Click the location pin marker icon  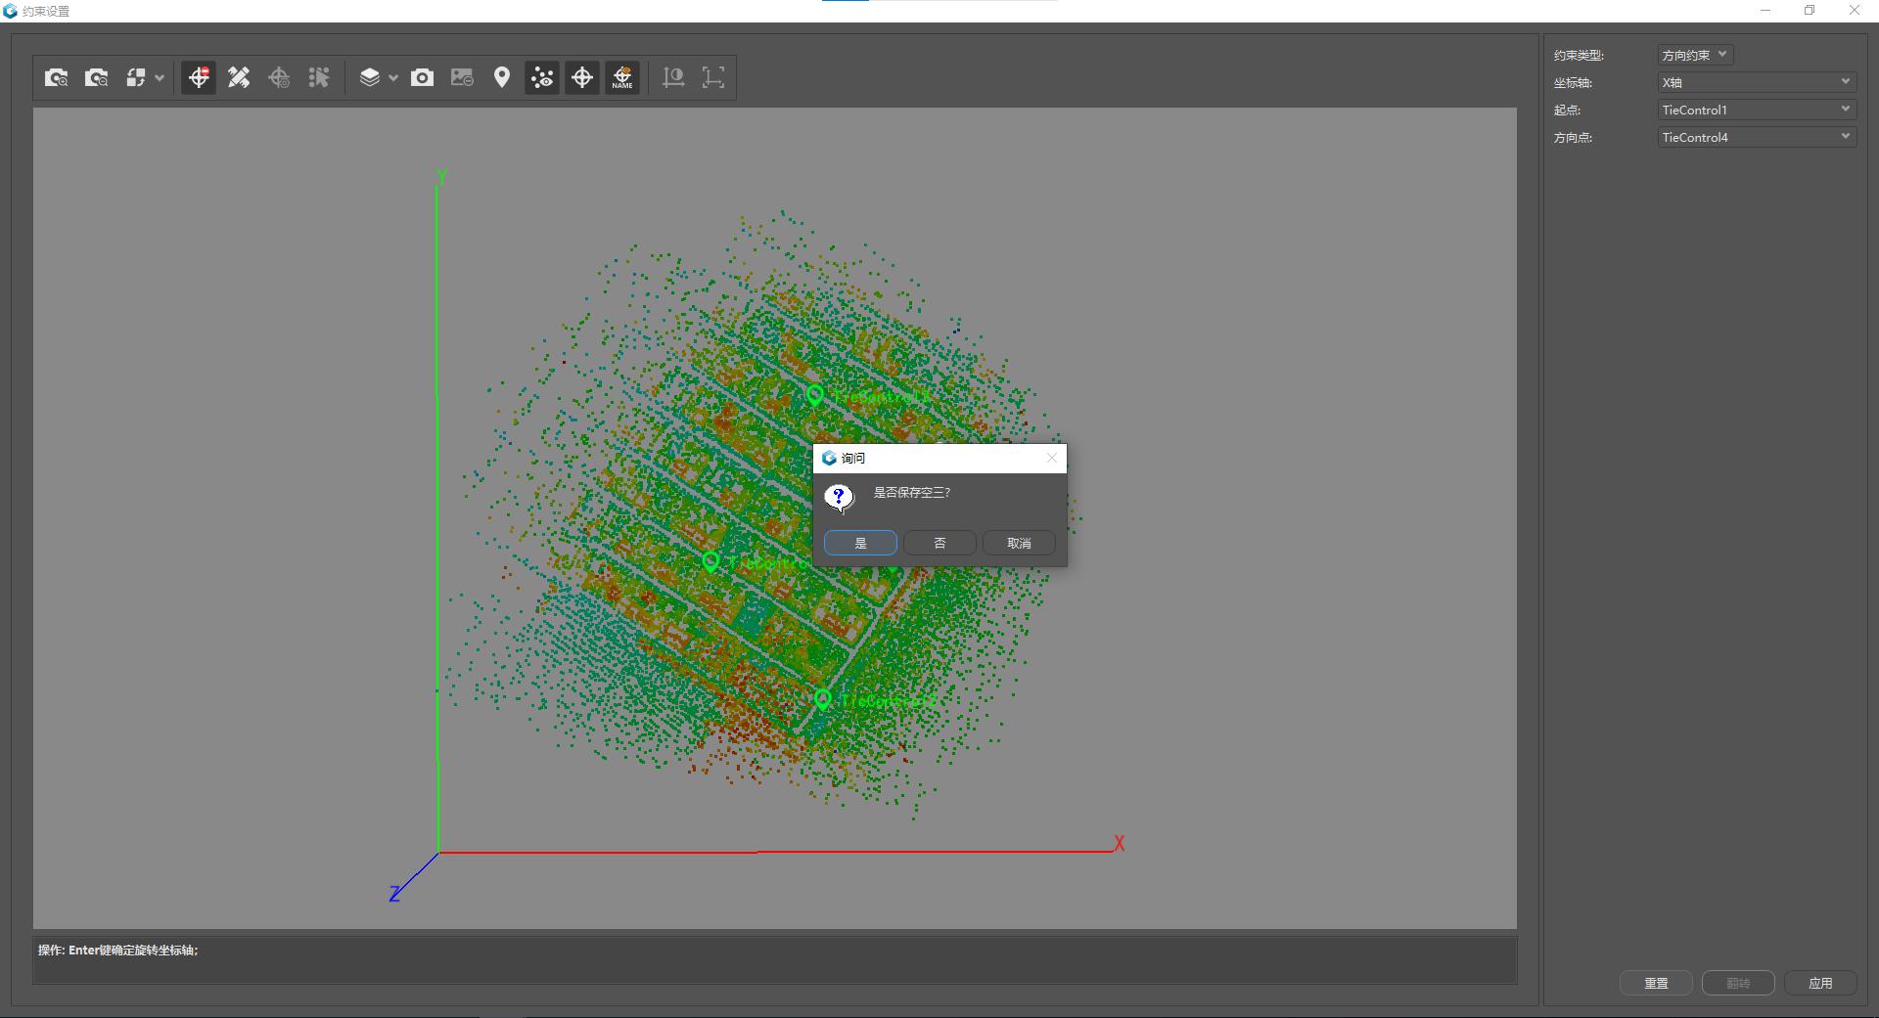point(502,77)
